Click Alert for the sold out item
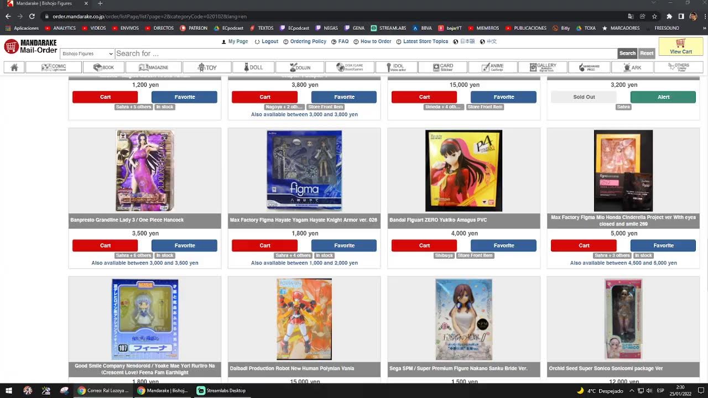Screen dimensions: 708x398 pyautogui.click(x=663, y=97)
